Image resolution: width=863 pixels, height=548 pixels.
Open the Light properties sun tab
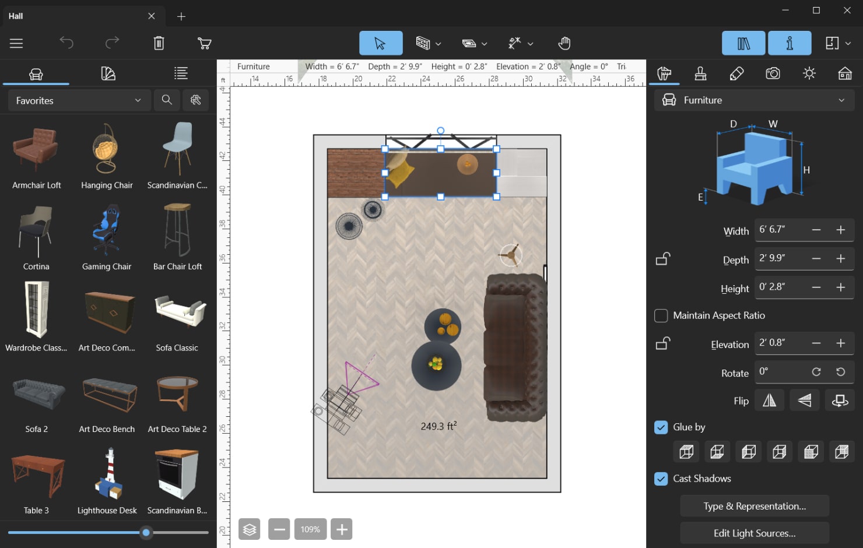tap(809, 73)
